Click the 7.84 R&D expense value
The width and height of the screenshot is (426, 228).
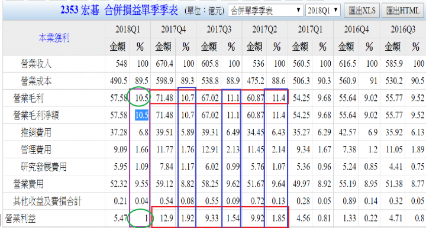(x=166, y=167)
